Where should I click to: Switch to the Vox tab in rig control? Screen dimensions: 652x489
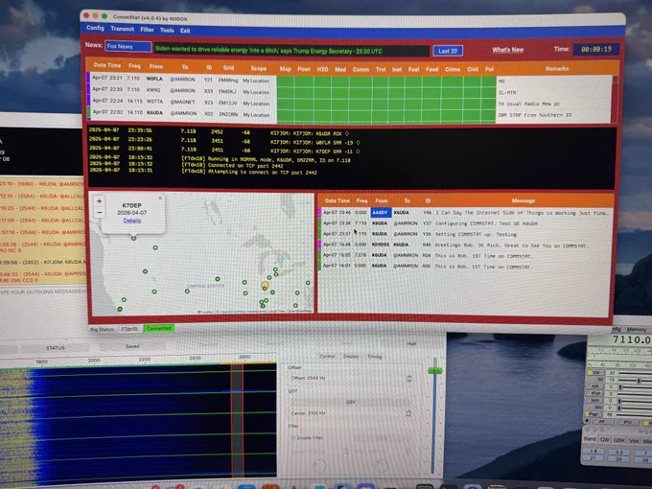pyautogui.click(x=634, y=440)
